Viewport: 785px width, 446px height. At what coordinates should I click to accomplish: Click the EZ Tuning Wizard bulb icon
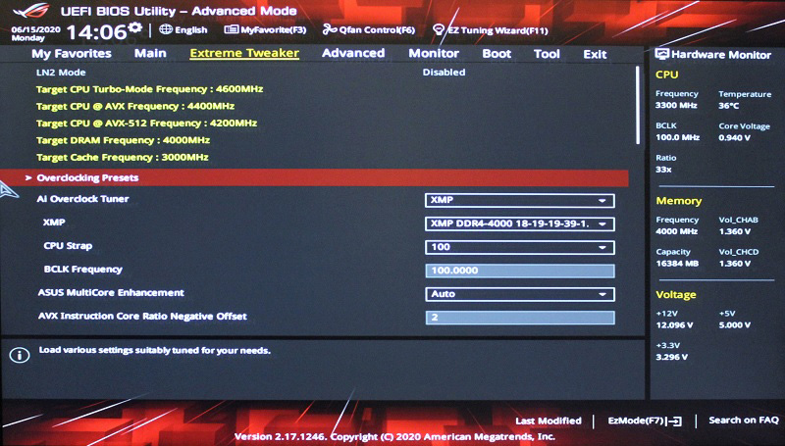click(x=439, y=30)
